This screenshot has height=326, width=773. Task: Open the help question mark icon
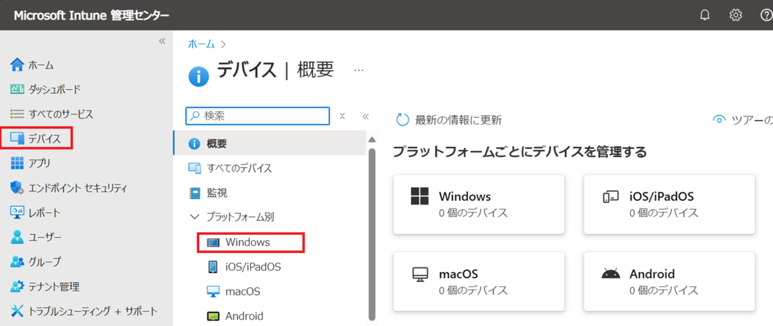(767, 15)
